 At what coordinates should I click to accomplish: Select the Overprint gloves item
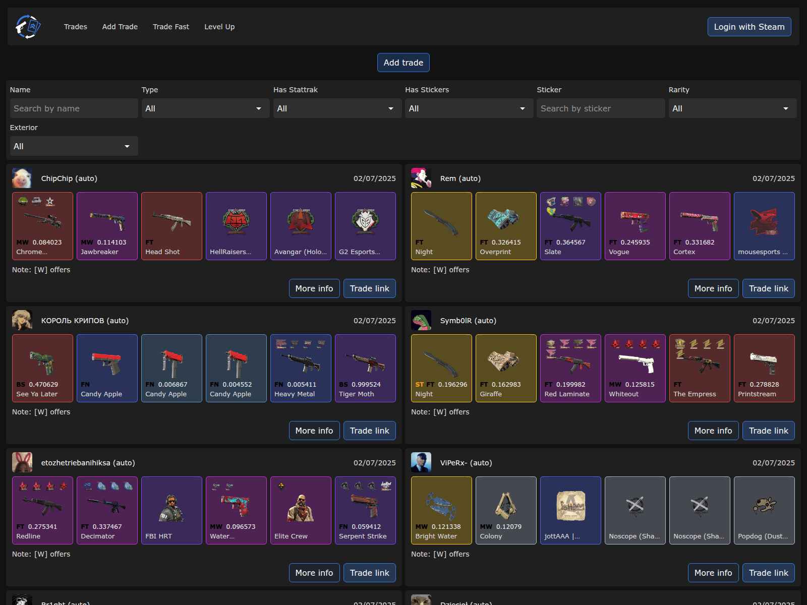pyautogui.click(x=506, y=226)
